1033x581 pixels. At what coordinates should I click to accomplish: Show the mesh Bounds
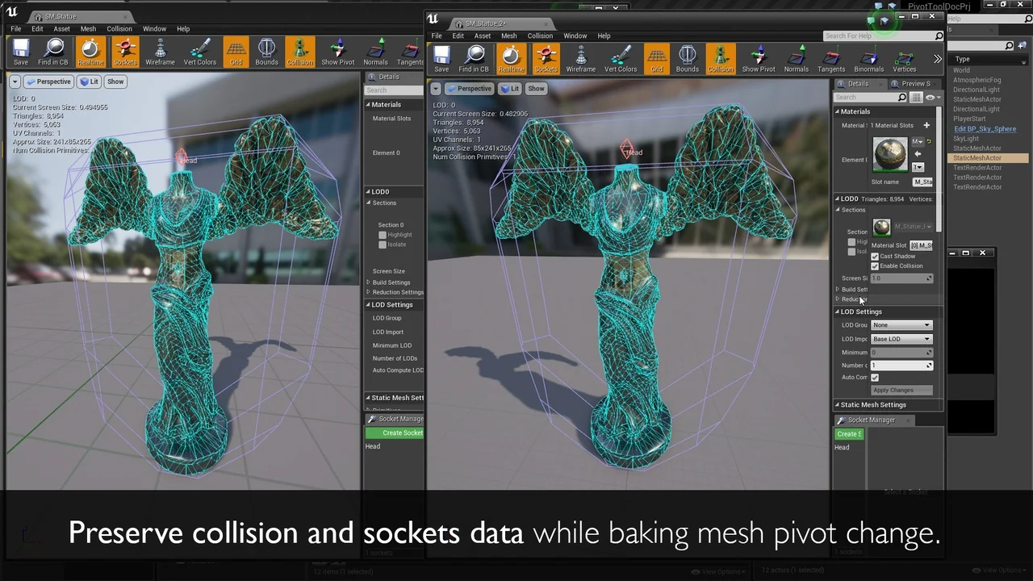[x=687, y=56]
